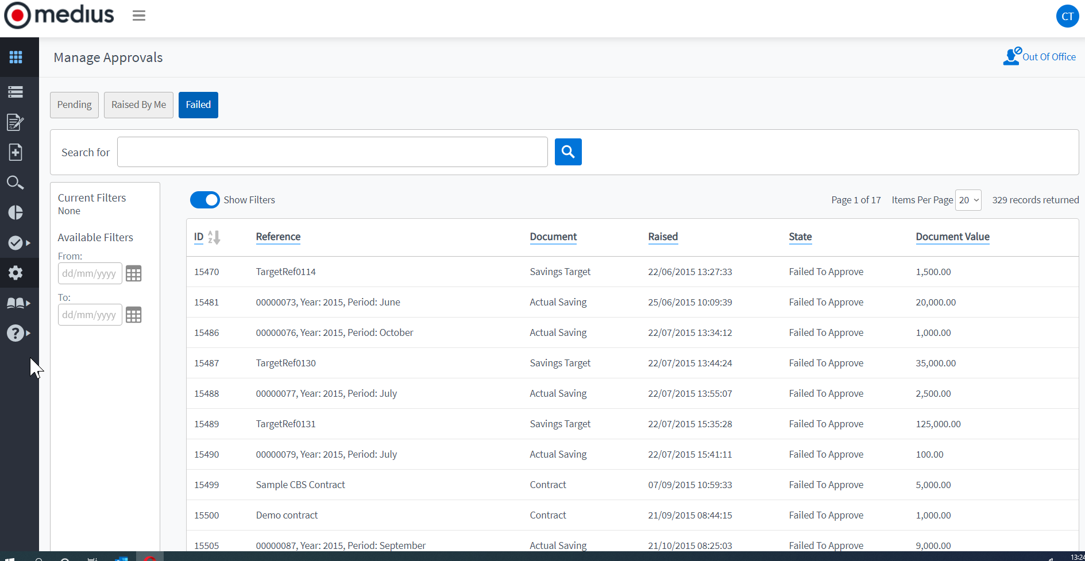The height and width of the screenshot is (561, 1085).
Task: Open the From date calendar picker
Action: coord(133,274)
